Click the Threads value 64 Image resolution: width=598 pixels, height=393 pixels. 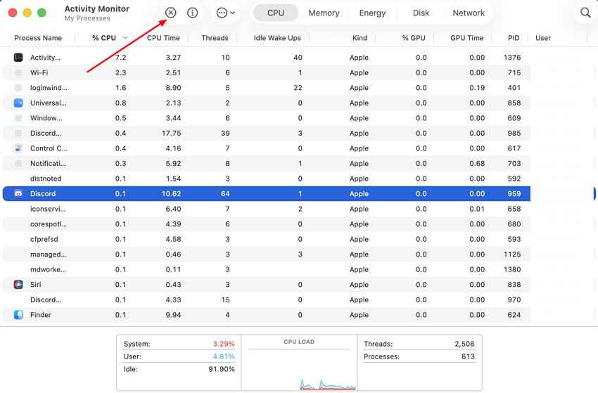tap(225, 193)
